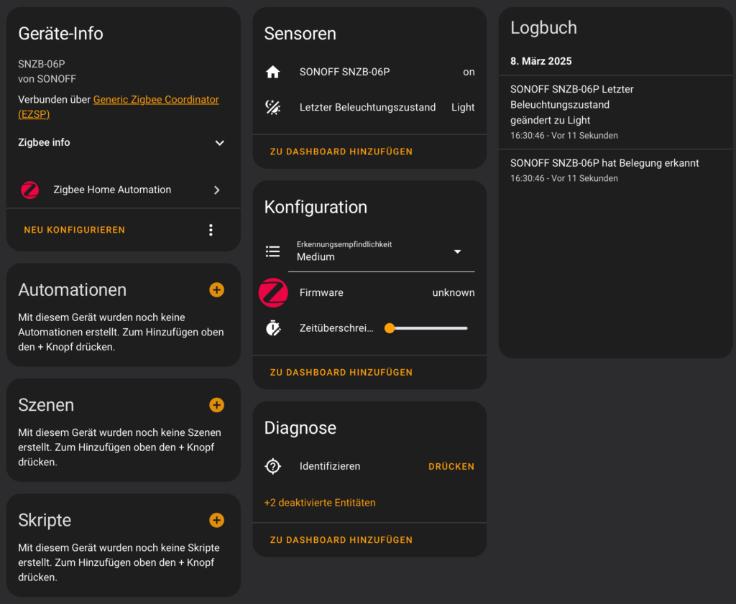Open the Zigbee Home Automation integration entry
The image size is (736, 604).
[x=122, y=190]
